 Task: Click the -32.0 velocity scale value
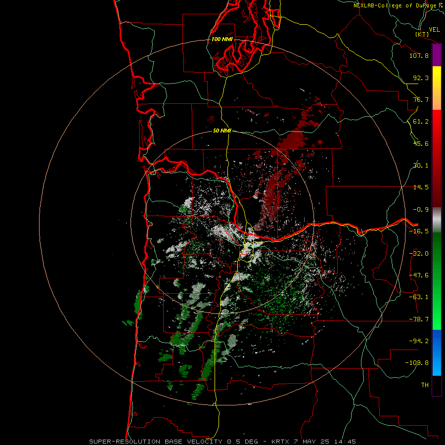pyautogui.click(x=419, y=254)
